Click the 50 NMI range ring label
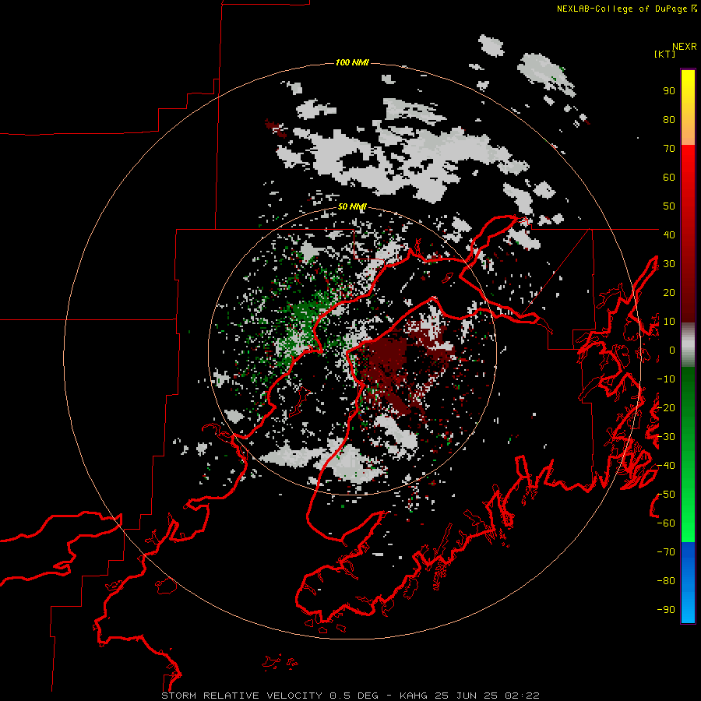 (352, 206)
